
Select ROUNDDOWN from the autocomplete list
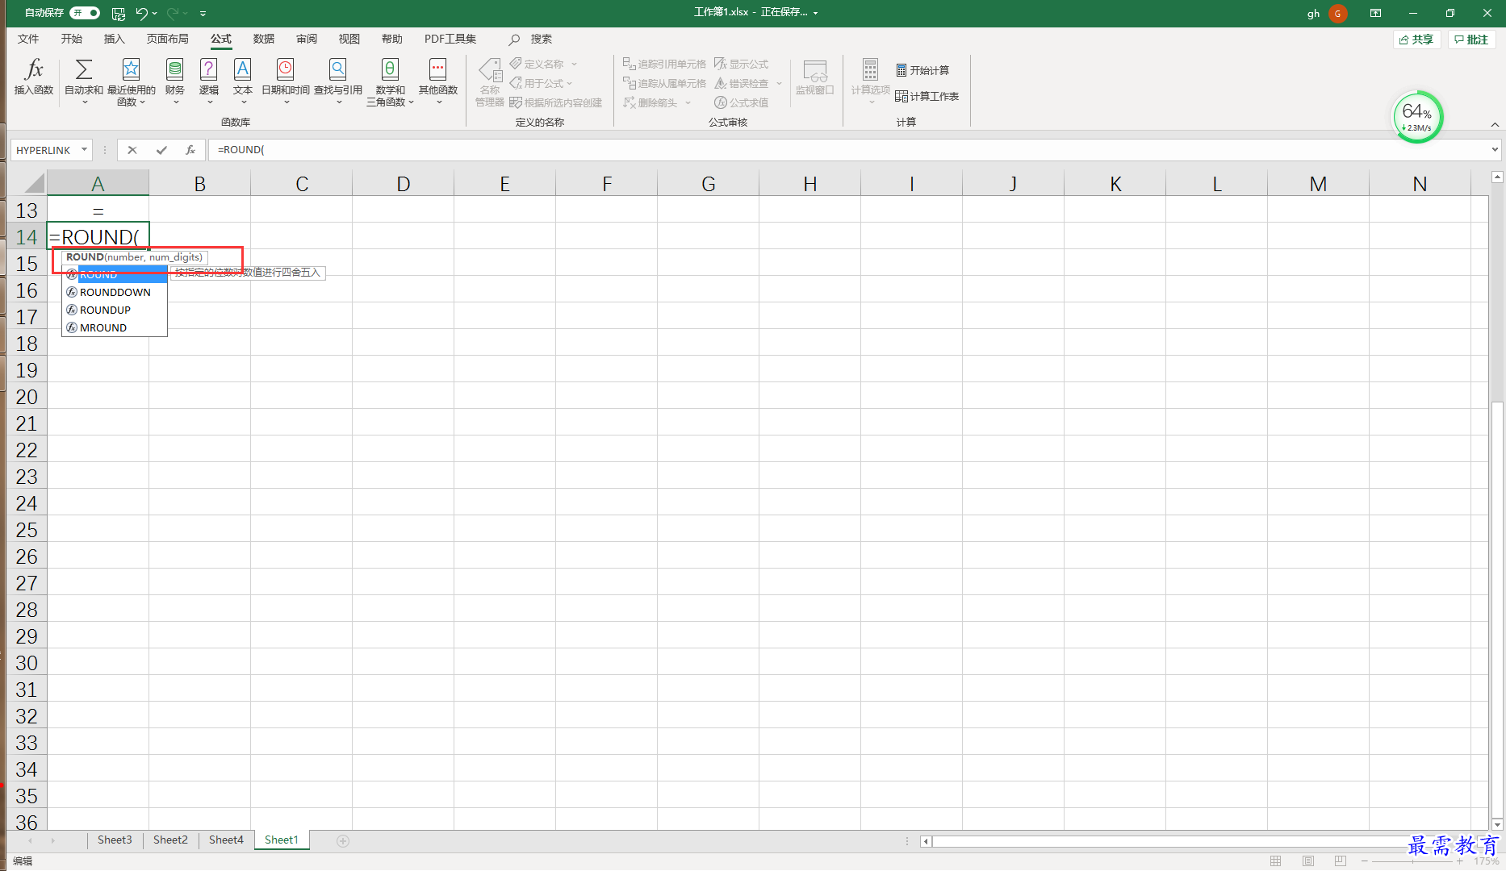[x=115, y=292]
